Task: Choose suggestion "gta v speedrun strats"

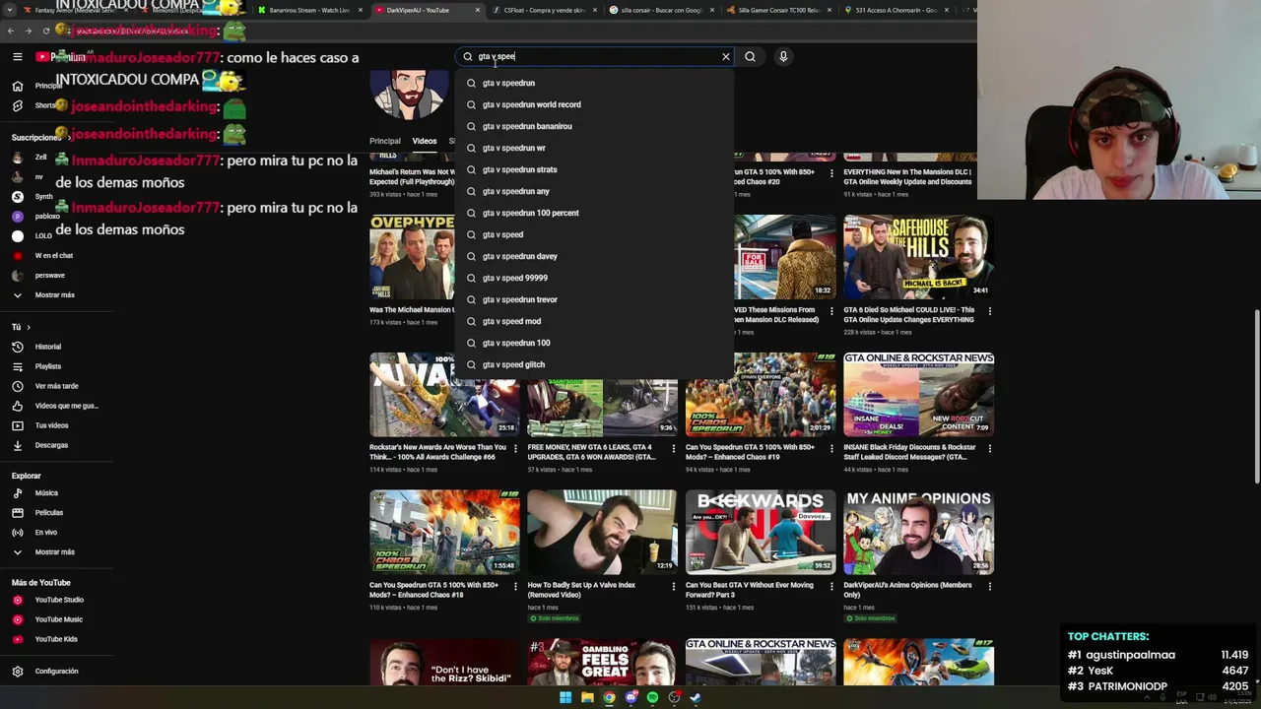Action: [594, 169]
